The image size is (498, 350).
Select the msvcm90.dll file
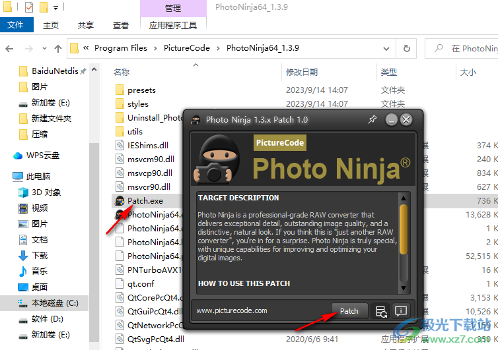pyautogui.click(x=151, y=159)
